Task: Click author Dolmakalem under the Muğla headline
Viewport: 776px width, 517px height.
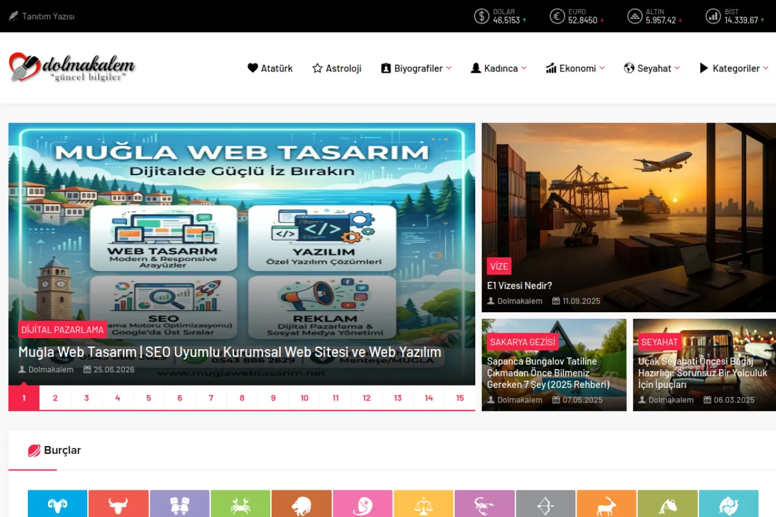Action: coord(51,370)
